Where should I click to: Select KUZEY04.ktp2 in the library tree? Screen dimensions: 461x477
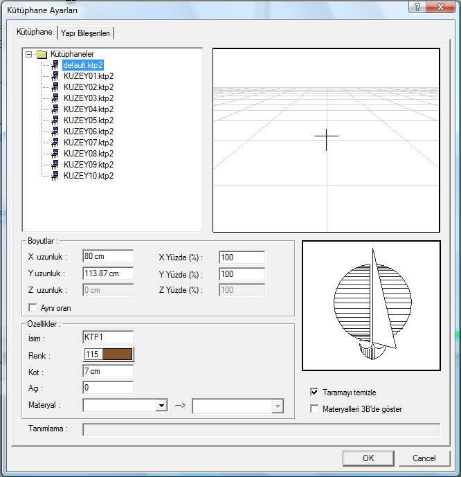89,109
